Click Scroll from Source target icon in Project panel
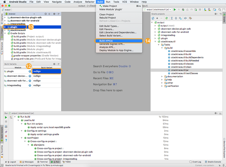Viewport: 226px width, 167px height. click(45, 14)
